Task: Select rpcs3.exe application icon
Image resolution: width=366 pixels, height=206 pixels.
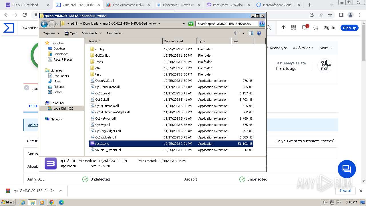Action: [x=92, y=144]
